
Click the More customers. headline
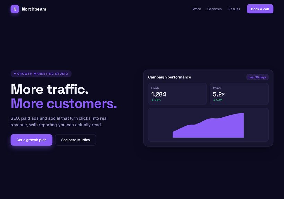(64, 103)
